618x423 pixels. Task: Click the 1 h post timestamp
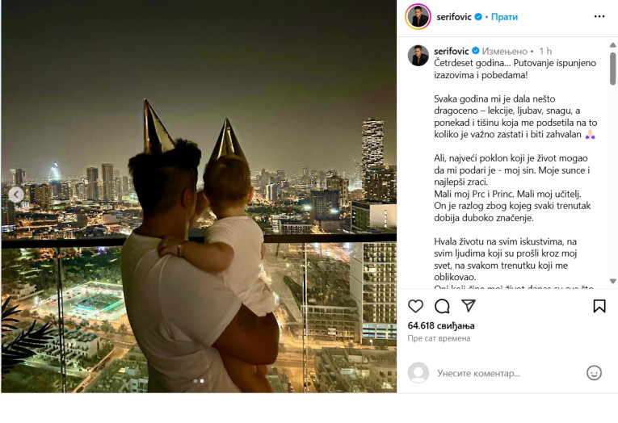(x=545, y=51)
